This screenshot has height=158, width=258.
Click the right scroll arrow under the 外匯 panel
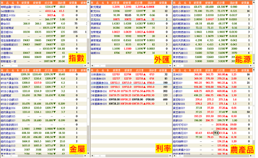pyautogui.click(x=170, y=66)
